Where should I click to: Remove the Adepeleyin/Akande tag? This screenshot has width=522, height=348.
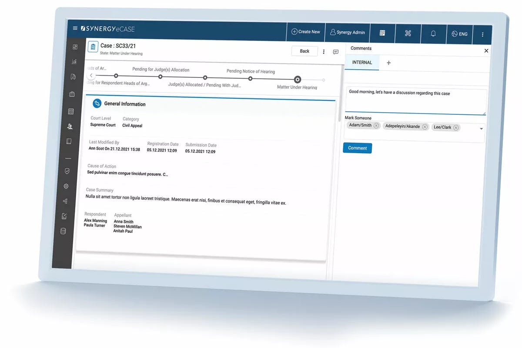click(425, 127)
